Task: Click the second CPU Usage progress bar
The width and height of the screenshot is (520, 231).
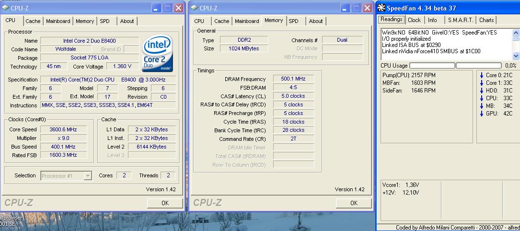Action: pos(479,66)
